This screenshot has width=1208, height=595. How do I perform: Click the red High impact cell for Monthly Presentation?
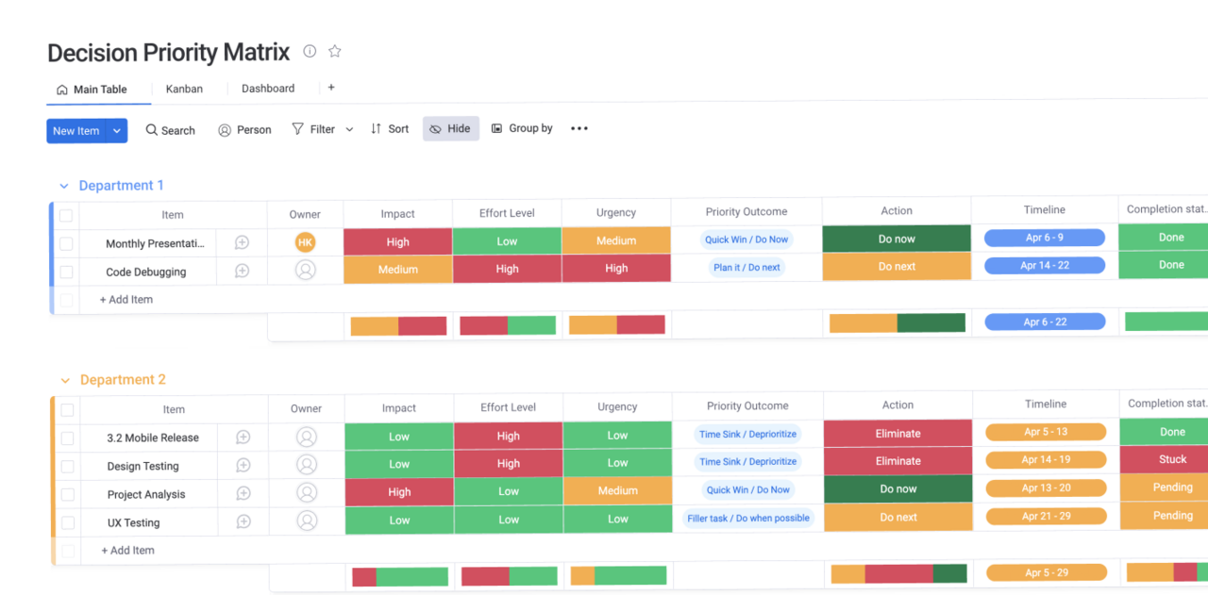(x=397, y=242)
